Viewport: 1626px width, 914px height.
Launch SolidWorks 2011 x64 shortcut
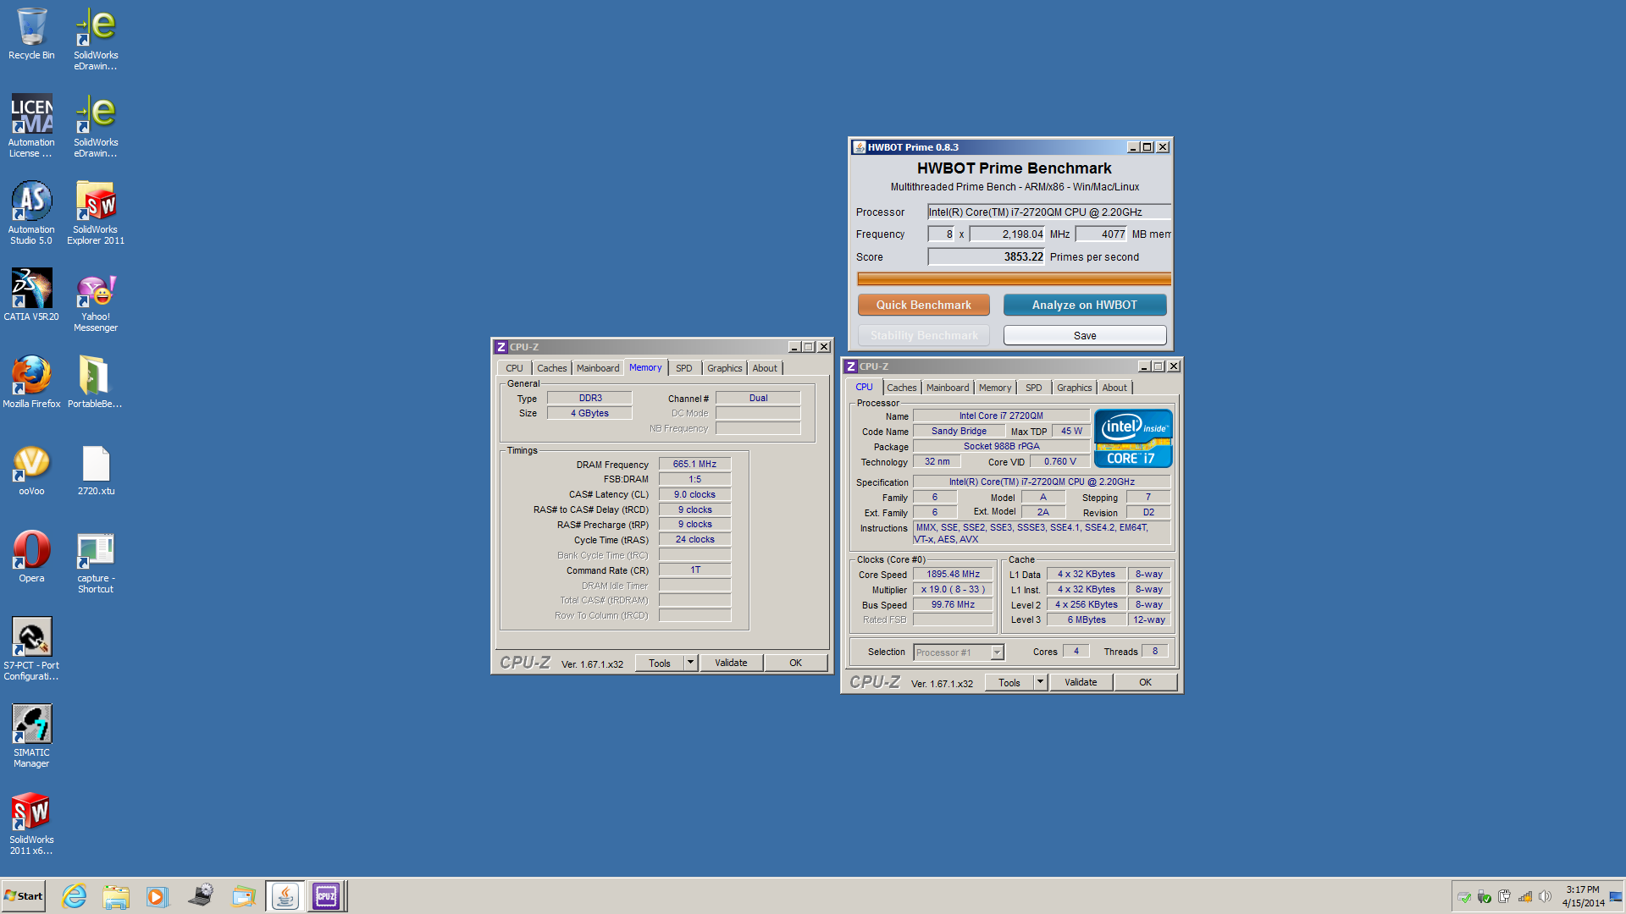click(31, 823)
